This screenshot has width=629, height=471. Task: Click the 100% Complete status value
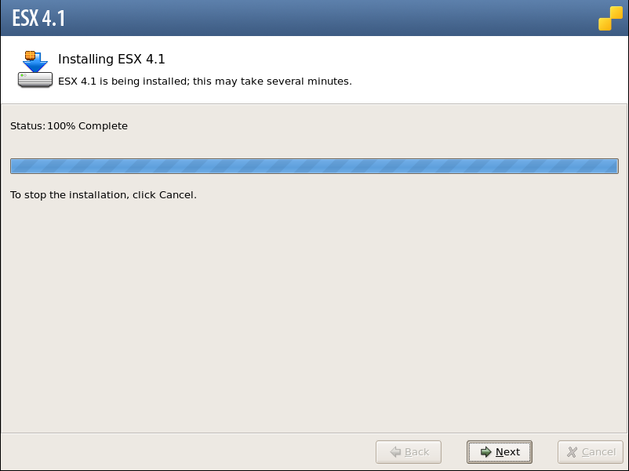[x=88, y=126]
